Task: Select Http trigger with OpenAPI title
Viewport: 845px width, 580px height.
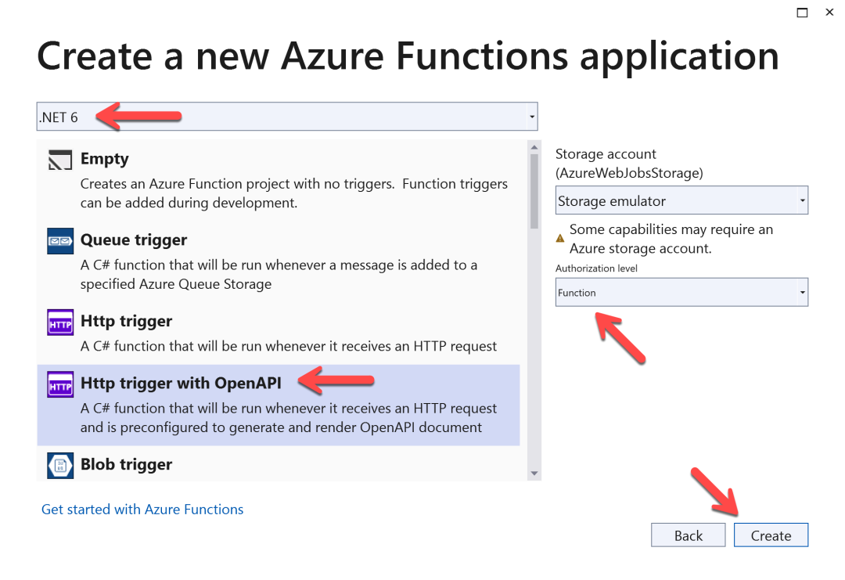Action: [x=181, y=383]
